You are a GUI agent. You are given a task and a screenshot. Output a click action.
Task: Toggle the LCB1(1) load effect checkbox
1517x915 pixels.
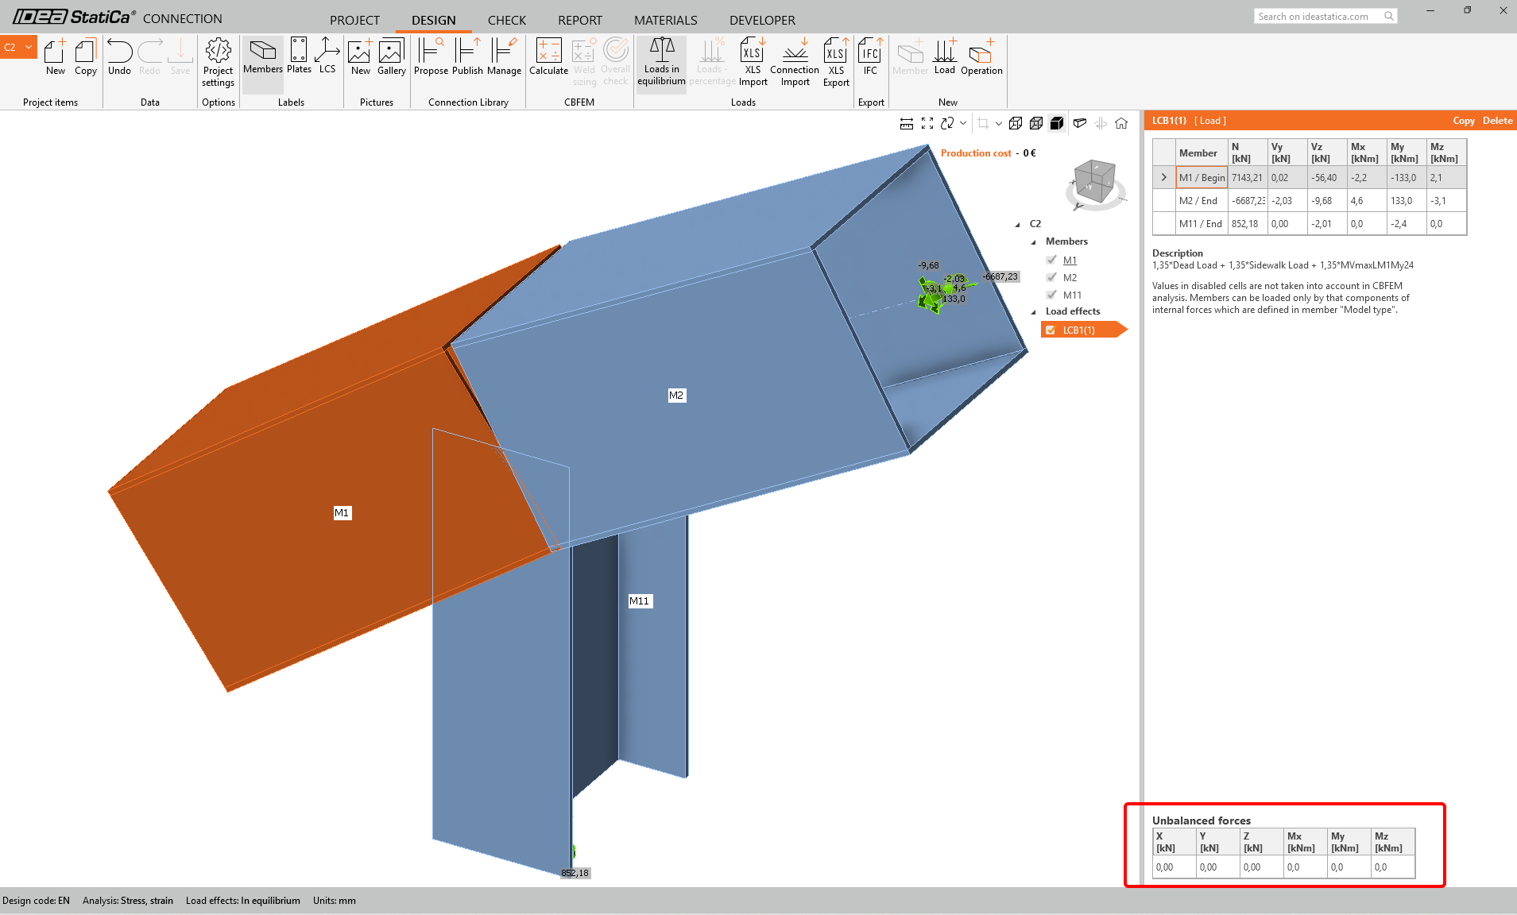pyautogui.click(x=1051, y=330)
